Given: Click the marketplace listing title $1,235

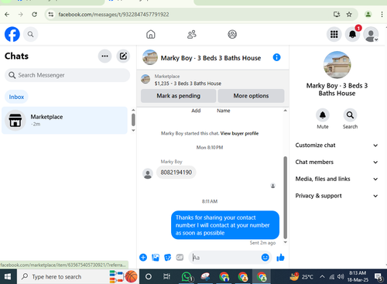Looking at the screenshot, I should tap(188, 84).
